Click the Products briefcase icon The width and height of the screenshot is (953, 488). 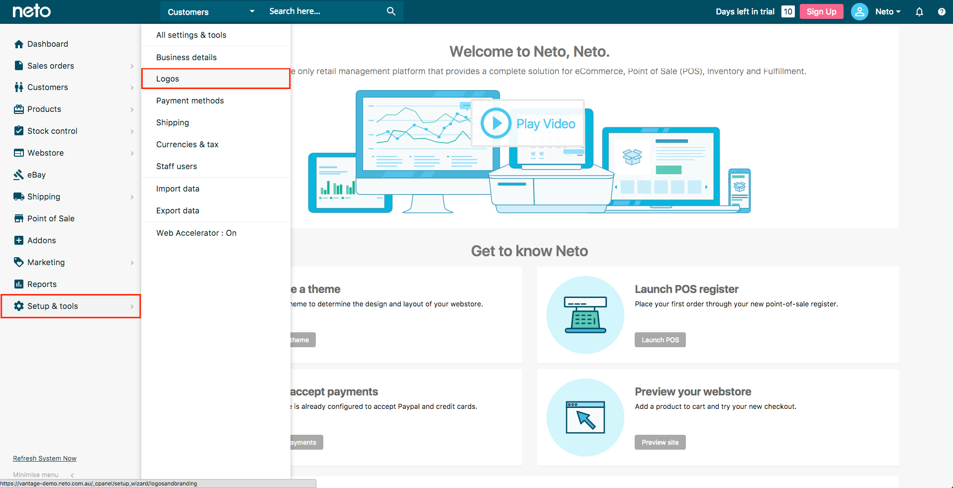19,109
